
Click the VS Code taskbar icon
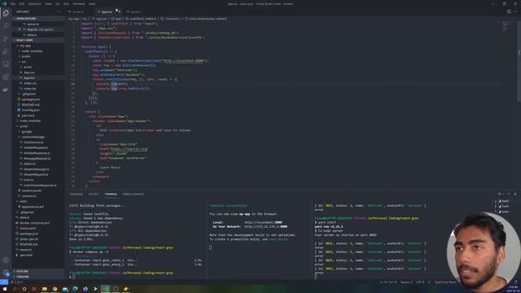(x=106, y=289)
